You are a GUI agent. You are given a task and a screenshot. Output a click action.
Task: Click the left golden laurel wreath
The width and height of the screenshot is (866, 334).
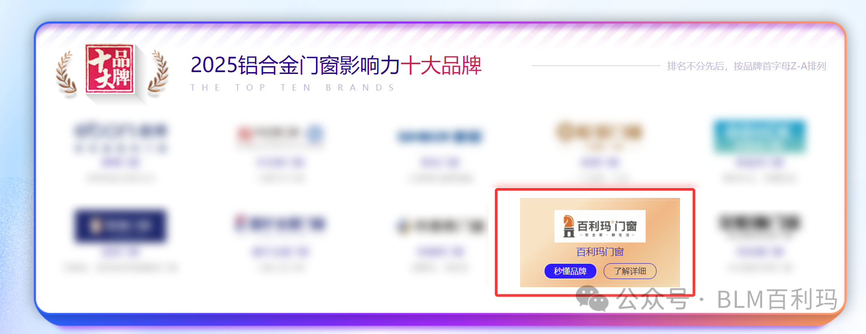pyautogui.click(x=66, y=74)
